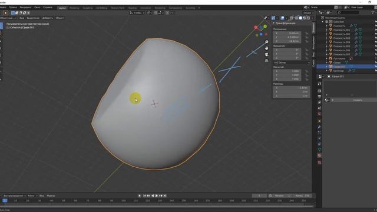Open the timeline Playback dropdown

(x=14, y=196)
